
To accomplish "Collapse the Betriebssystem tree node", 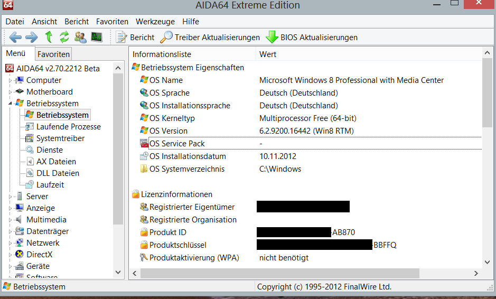I will (10, 104).
